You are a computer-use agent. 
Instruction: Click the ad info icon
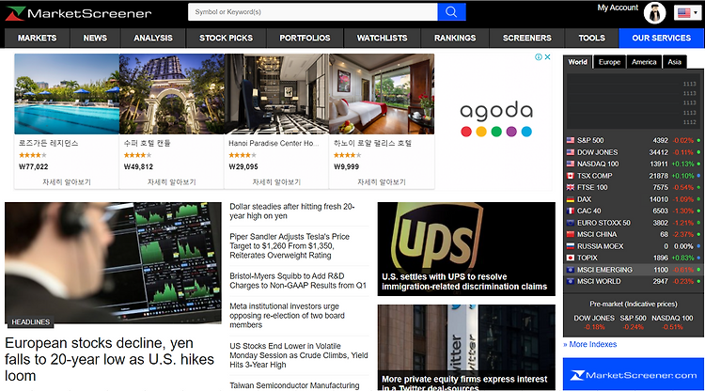coord(539,57)
